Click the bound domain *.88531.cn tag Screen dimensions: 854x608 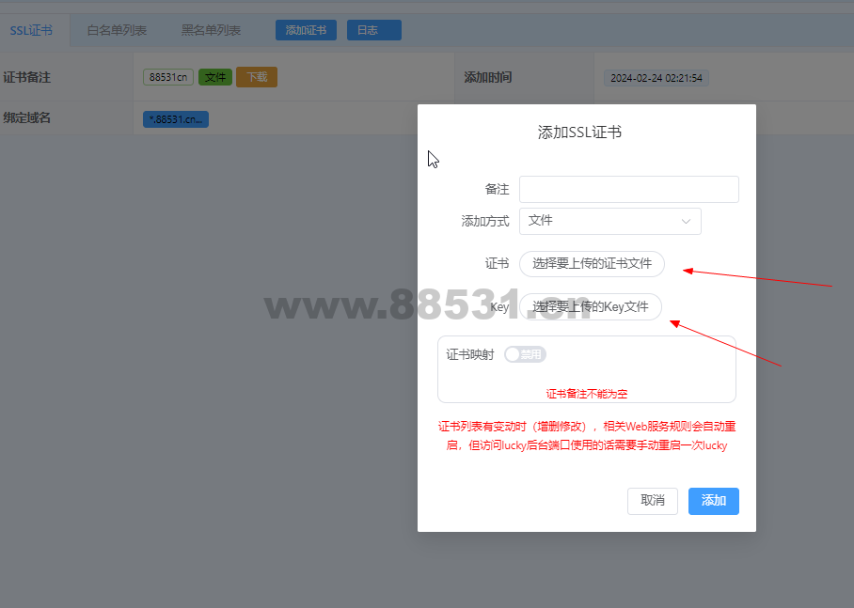(176, 119)
